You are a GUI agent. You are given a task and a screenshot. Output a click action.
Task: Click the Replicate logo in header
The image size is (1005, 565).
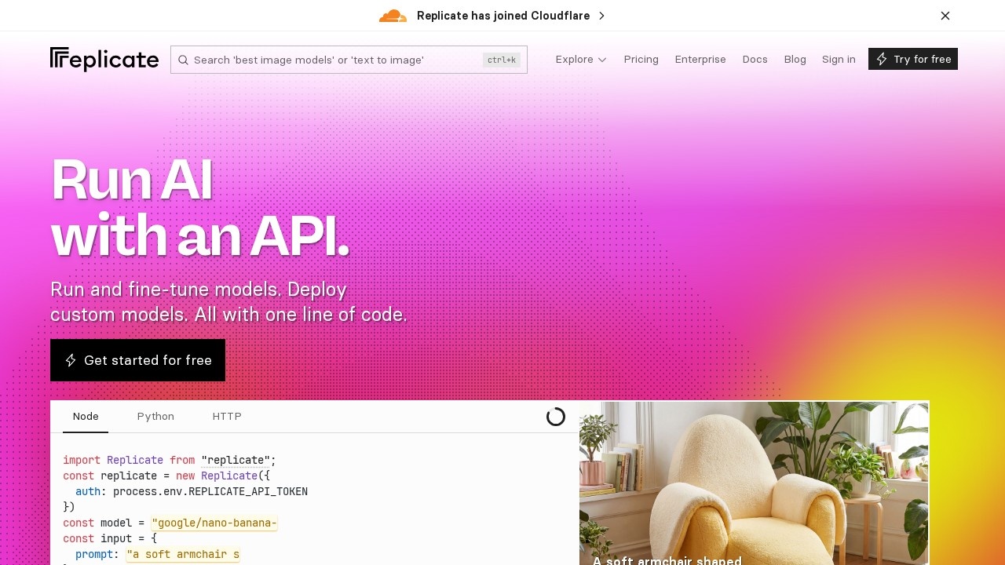104,60
